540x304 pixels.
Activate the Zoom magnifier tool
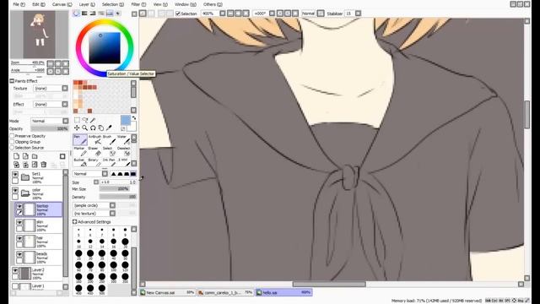coord(84,128)
